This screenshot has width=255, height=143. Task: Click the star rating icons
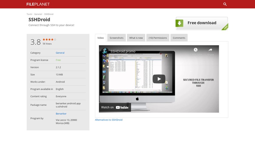click(x=49, y=39)
